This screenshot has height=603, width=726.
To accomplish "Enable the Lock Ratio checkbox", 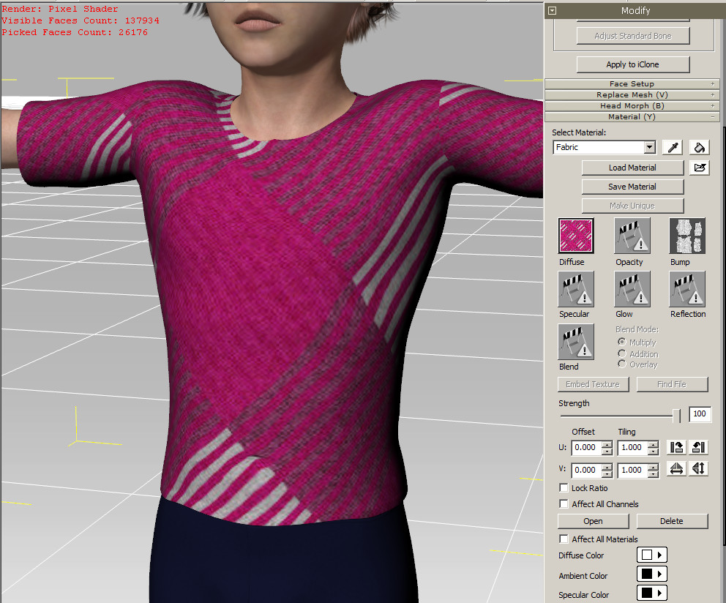I will point(564,487).
